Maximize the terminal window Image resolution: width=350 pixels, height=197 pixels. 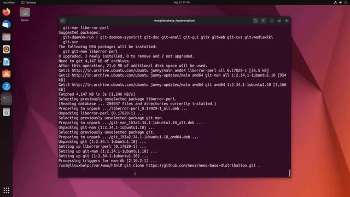[x=279, y=21]
